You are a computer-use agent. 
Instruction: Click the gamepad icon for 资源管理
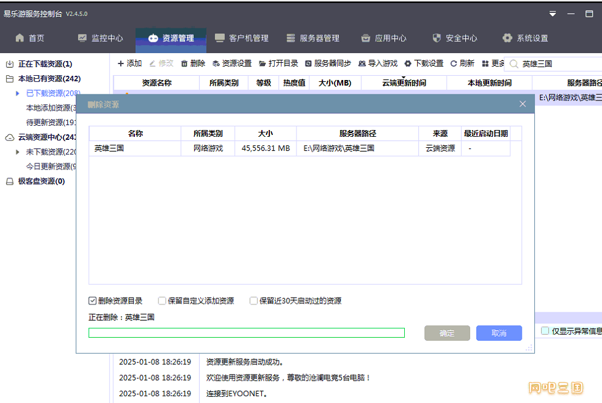pos(153,38)
